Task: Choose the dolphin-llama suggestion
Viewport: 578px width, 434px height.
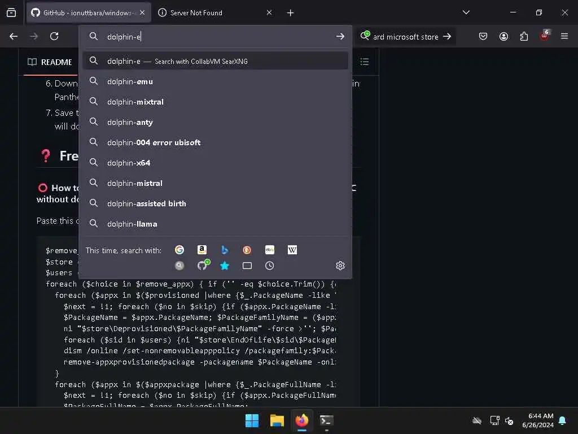Action: 215,224
